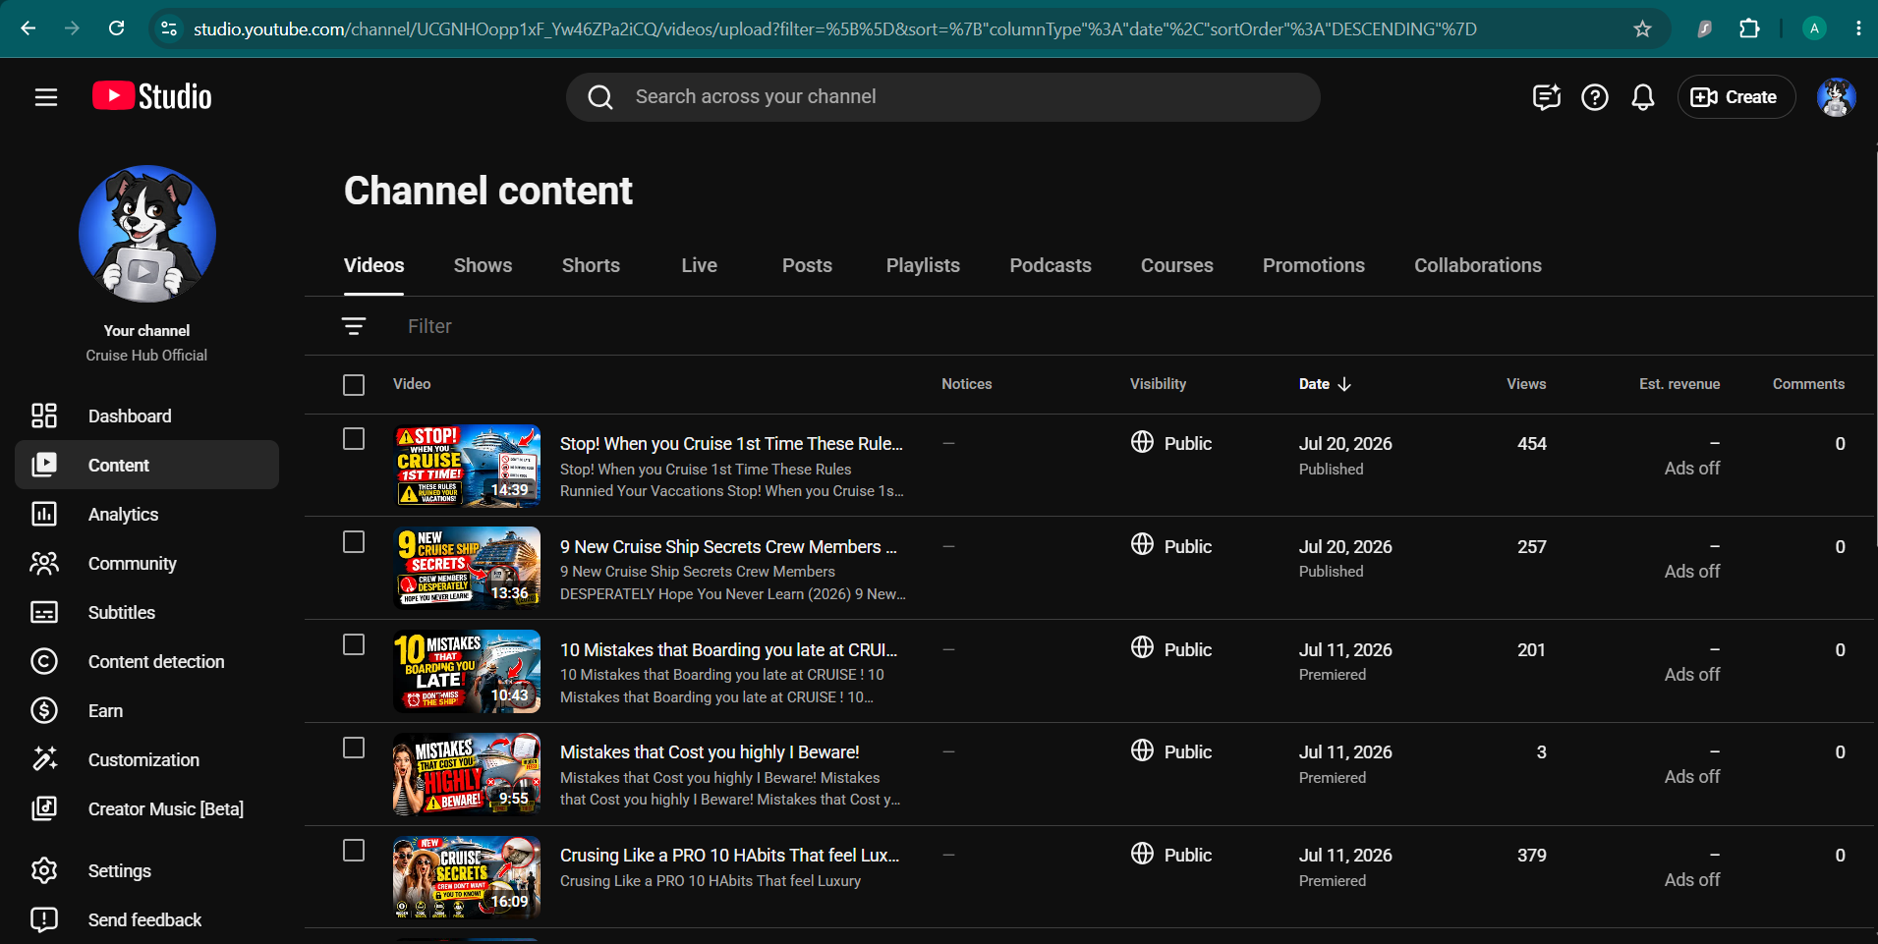Click the channel profile picture in sidebar
This screenshot has width=1878, height=944.
click(147, 234)
